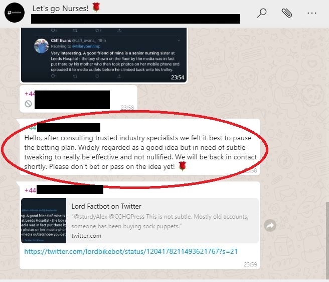Open the Cliff Evans tweet screenshot image

coord(104,55)
